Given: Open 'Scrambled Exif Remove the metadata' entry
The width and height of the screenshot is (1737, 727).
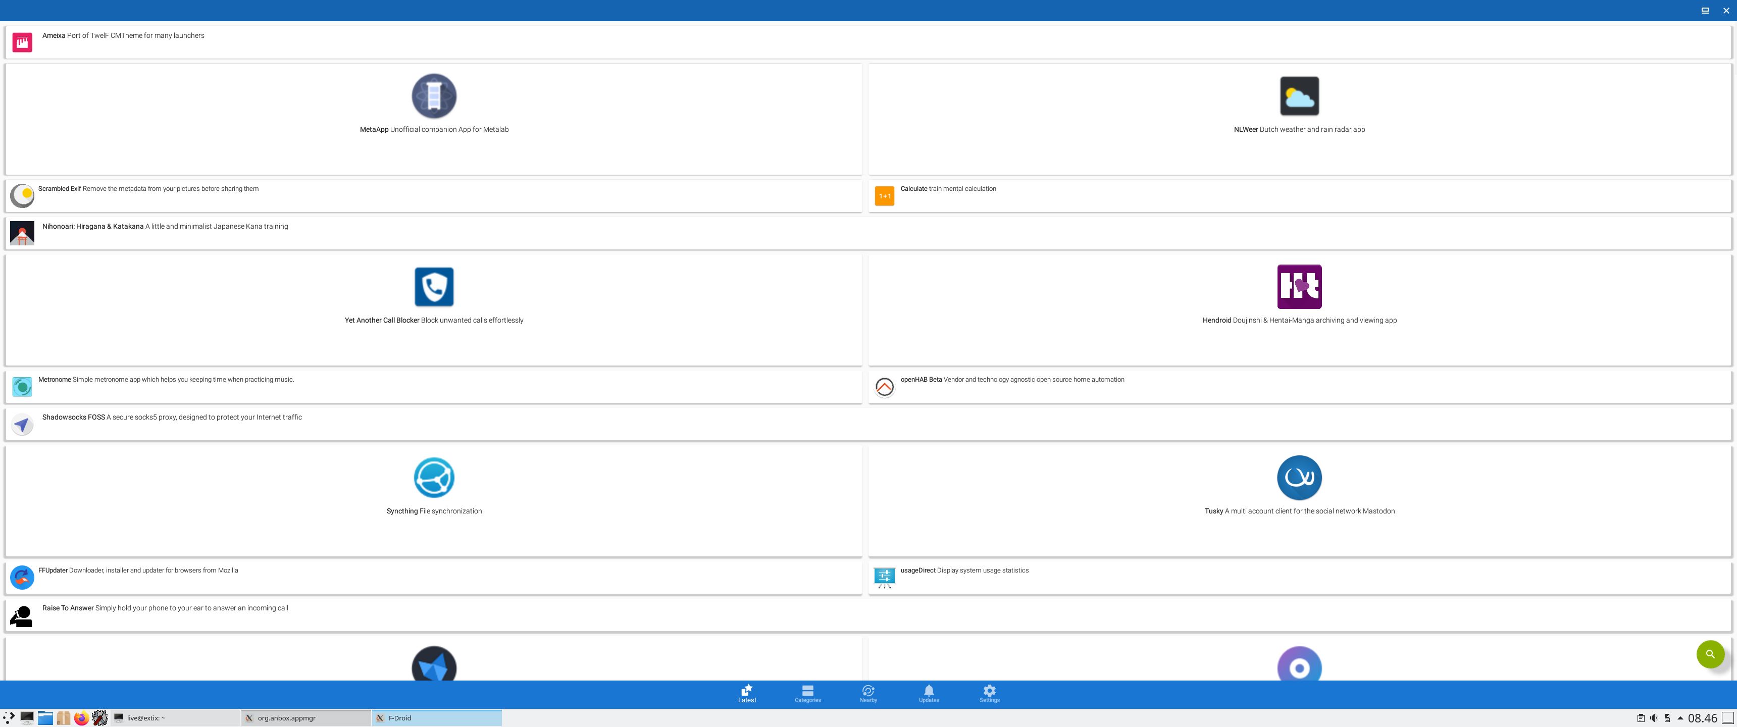Looking at the screenshot, I should pos(434,195).
